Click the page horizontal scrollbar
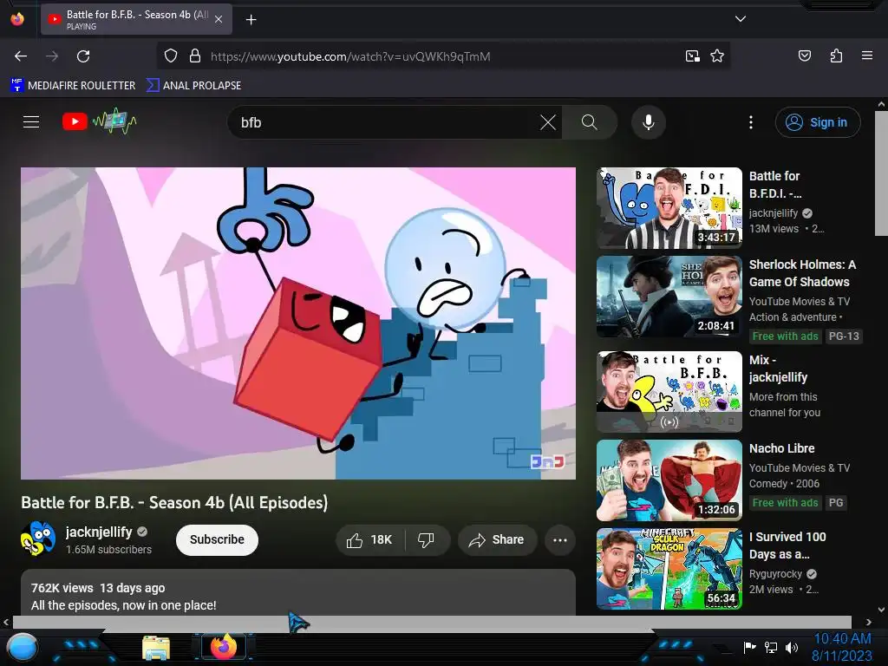The width and height of the screenshot is (888, 666). [432, 622]
